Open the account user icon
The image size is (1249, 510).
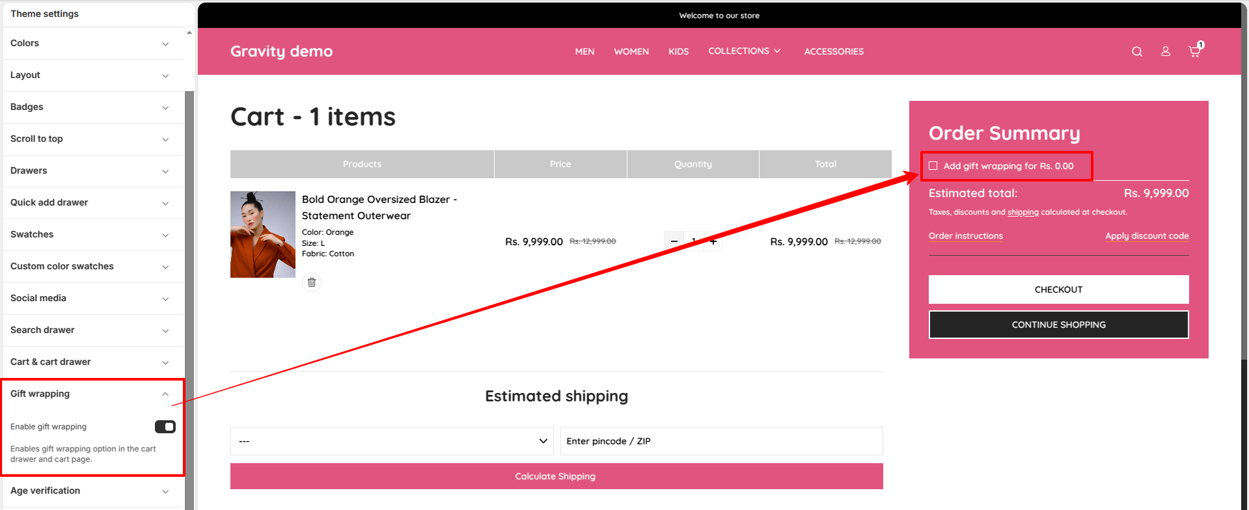(x=1166, y=51)
